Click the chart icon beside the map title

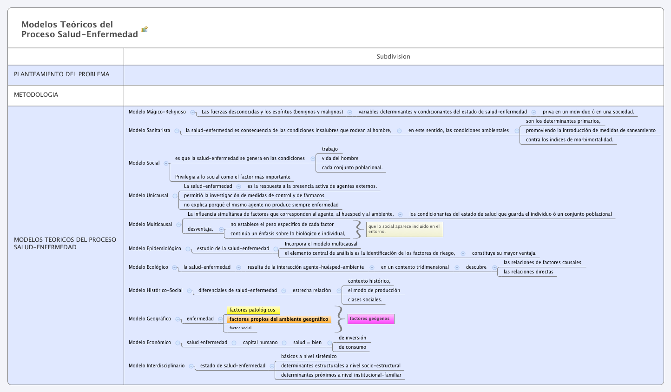click(x=144, y=29)
